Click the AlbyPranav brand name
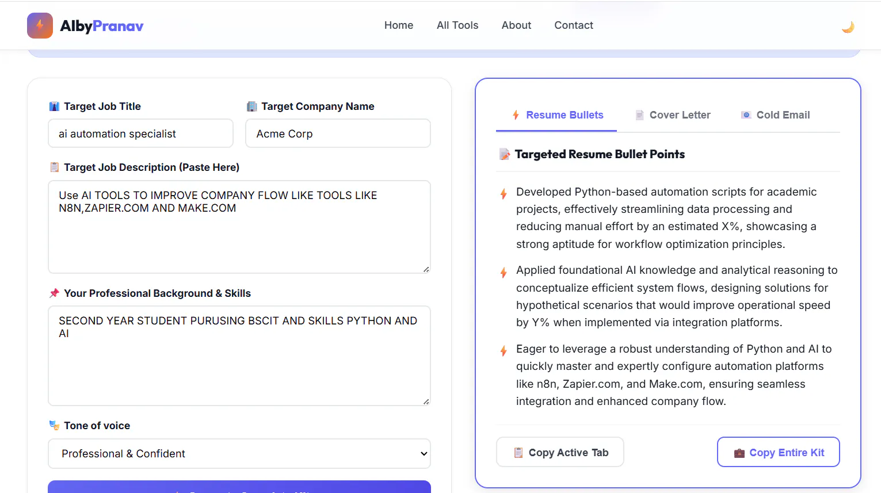This screenshot has height=493, width=881. tap(102, 26)
